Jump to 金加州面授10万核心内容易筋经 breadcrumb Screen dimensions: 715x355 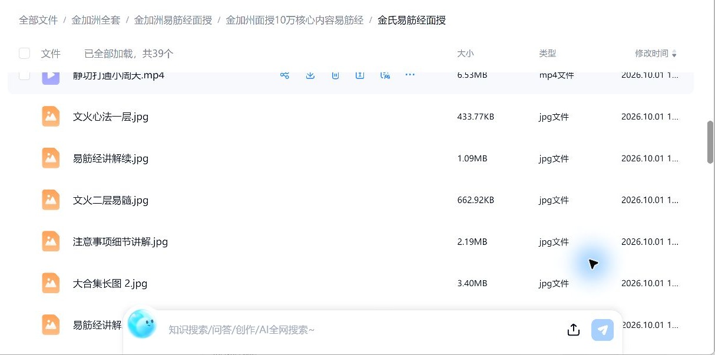[x=294, y=20]
